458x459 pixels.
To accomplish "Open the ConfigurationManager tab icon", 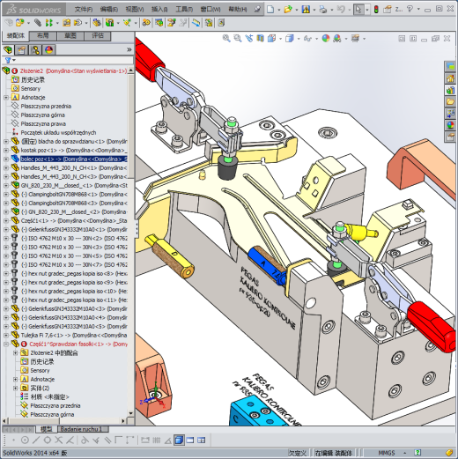I will 35,50.
